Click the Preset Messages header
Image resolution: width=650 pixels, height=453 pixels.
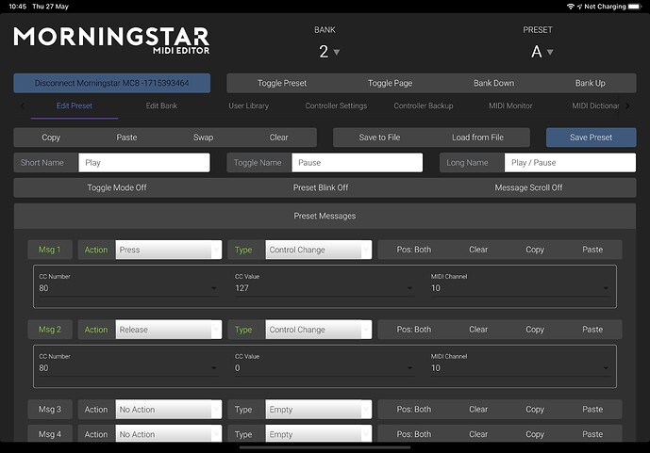[325, 216]
